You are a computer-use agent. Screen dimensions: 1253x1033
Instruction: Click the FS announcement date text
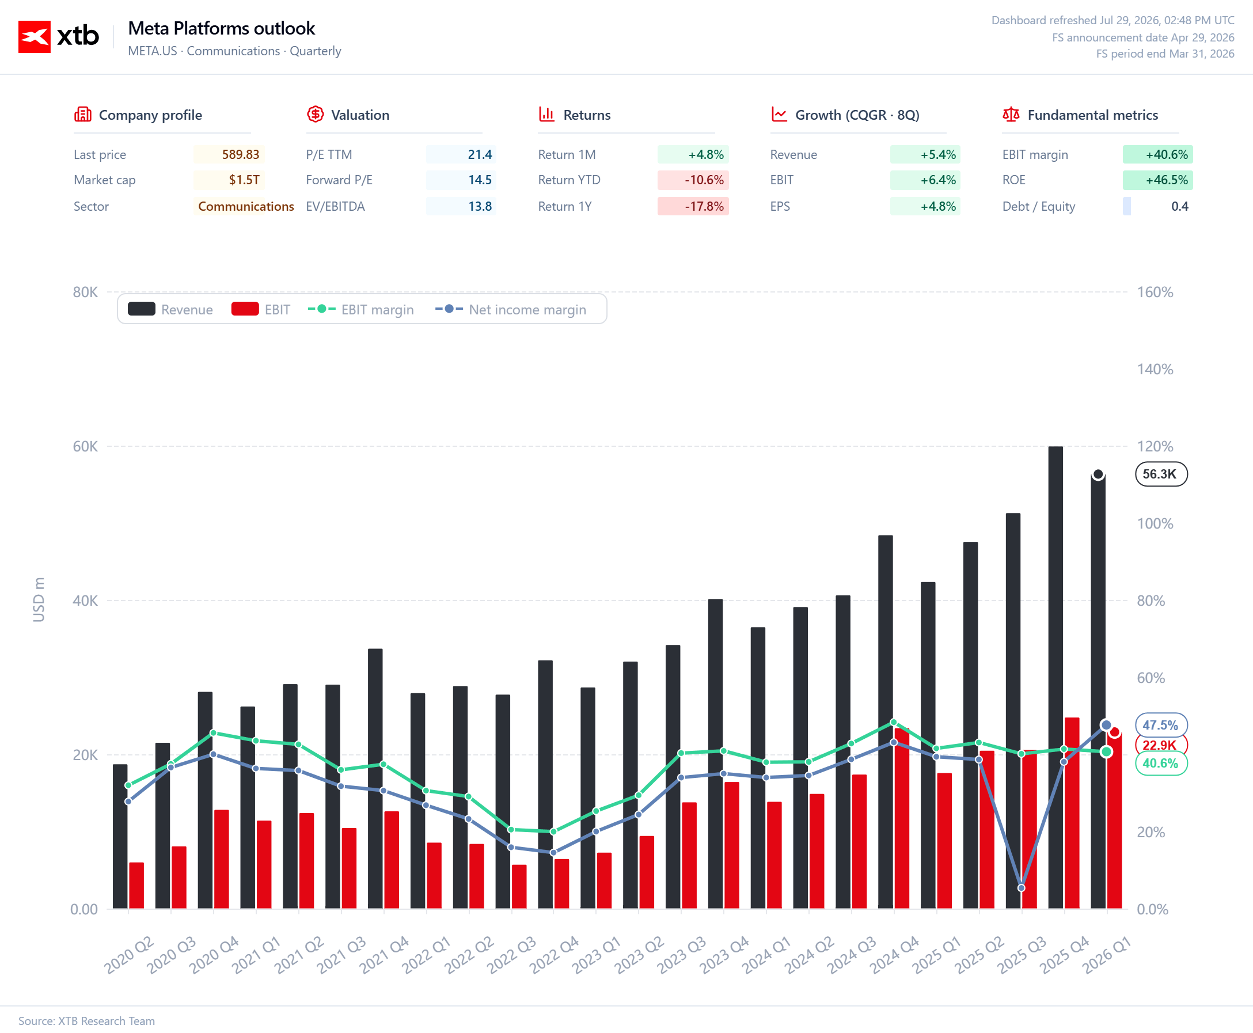[1143, 37]
